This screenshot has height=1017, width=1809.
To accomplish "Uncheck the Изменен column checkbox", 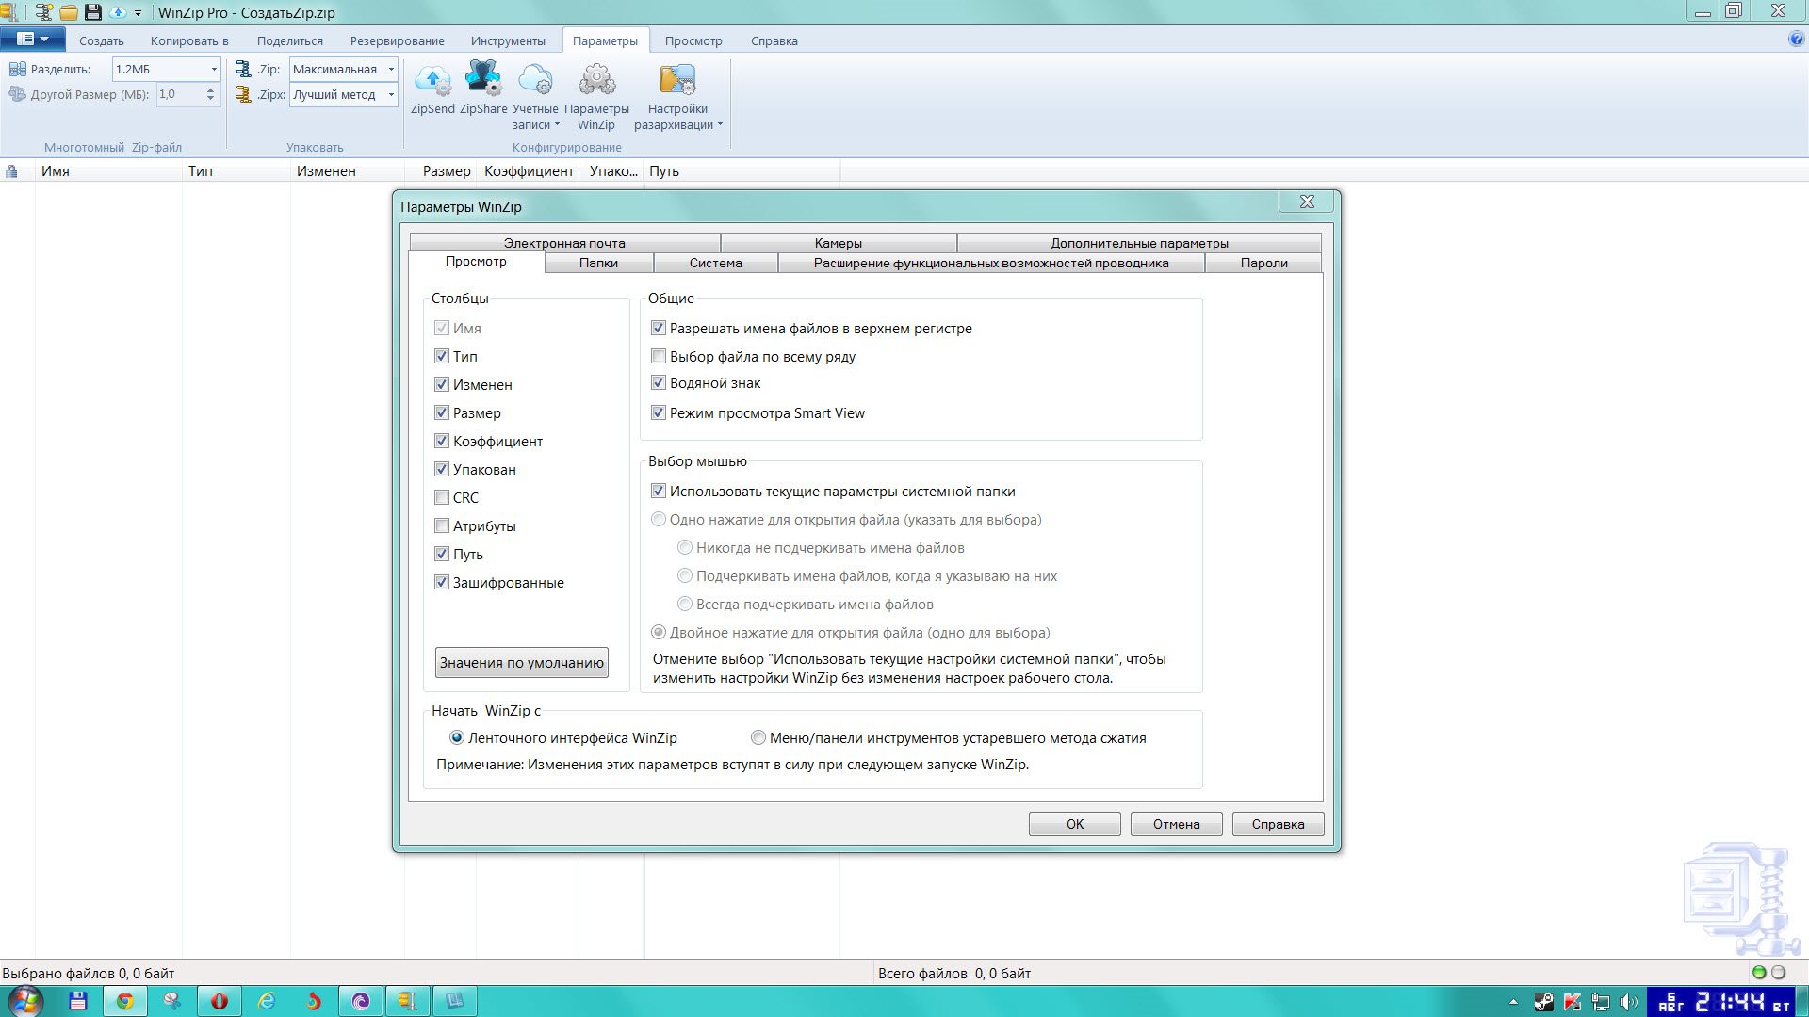I will pos(441,384).
